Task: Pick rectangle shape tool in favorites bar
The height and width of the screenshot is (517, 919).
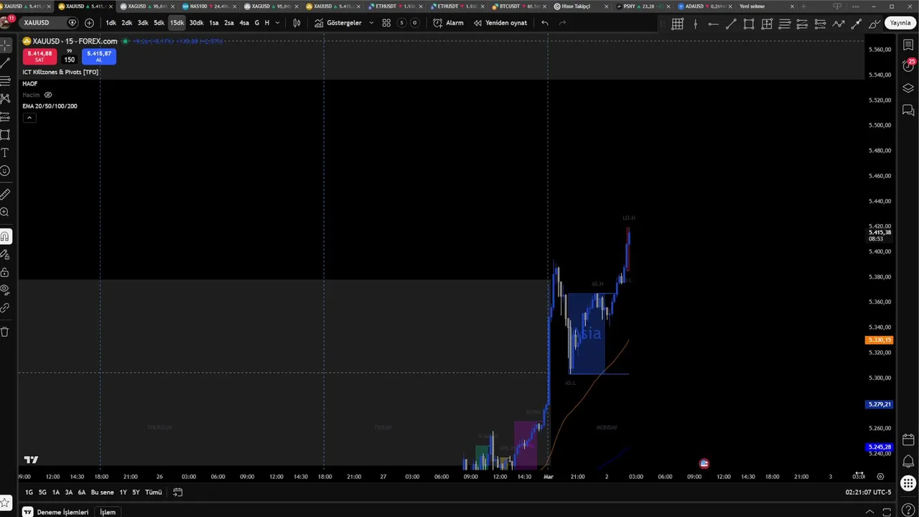Action: pyautogui.click(x=749, y=24)
